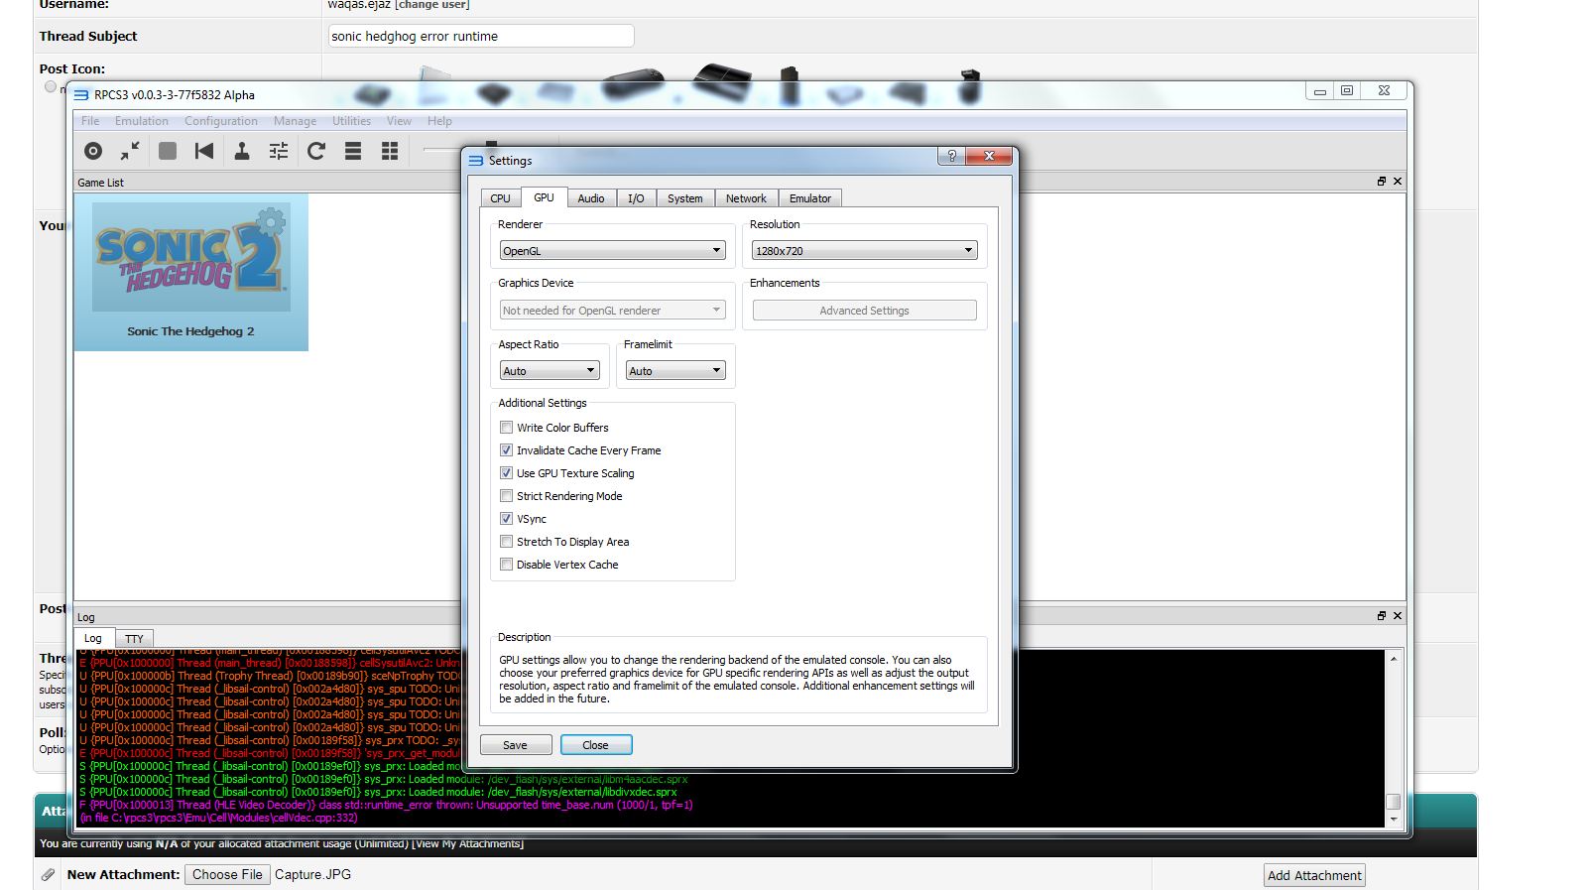Screen dimensions: 1591x890
Task: Click the Add Attachment button
Action: click(x=1314, y=875)
